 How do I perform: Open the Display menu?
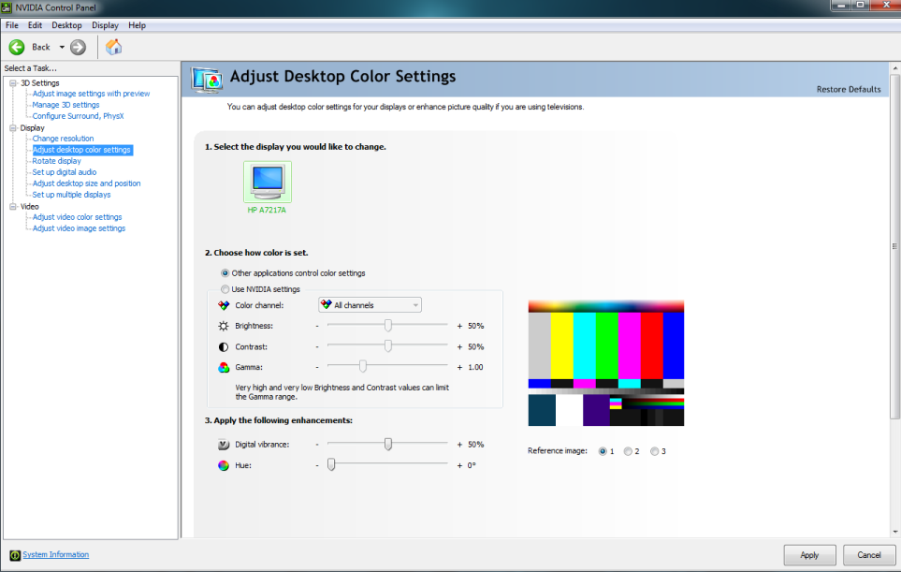tap(105, 25)
